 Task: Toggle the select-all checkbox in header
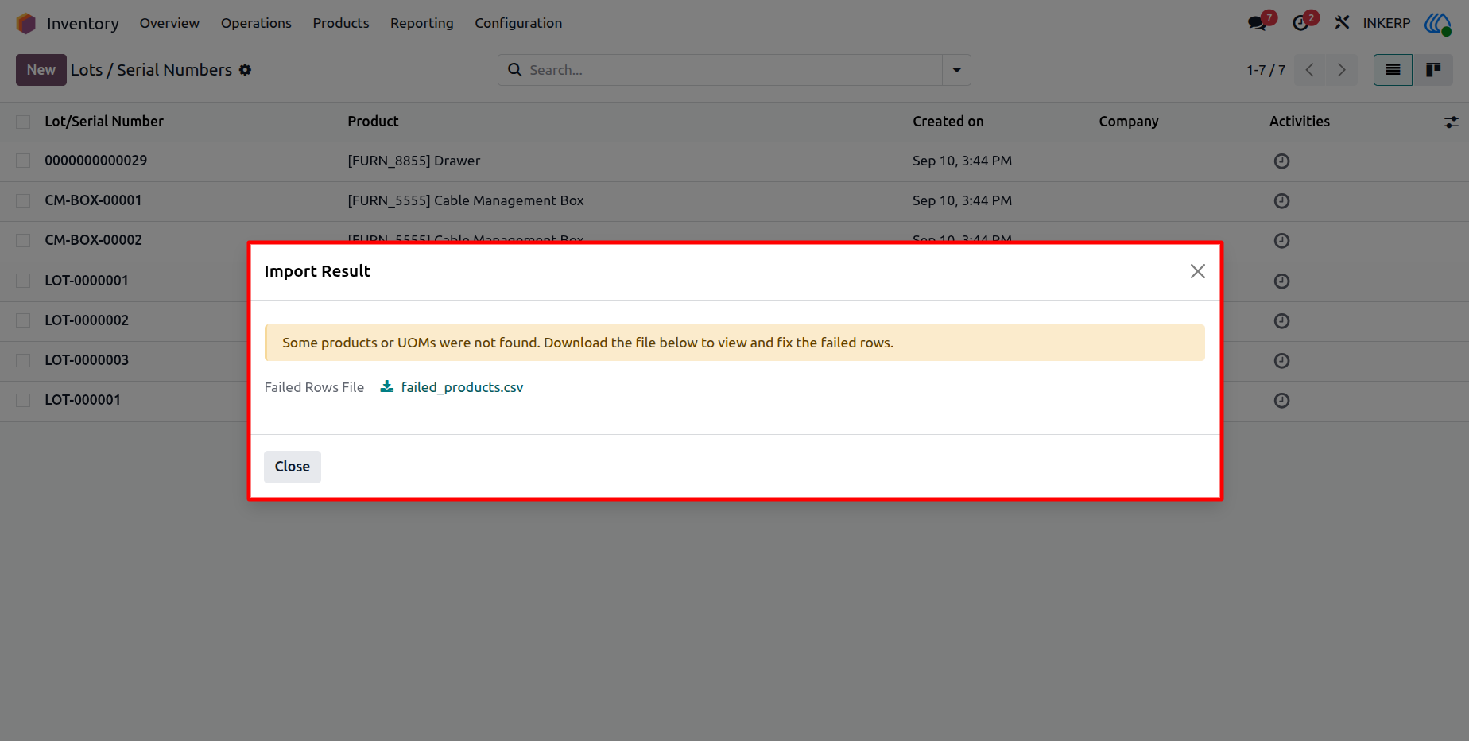click(23, 122)
